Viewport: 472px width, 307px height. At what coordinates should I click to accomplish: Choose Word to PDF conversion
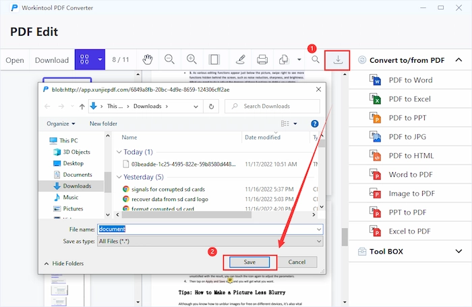click(411, 175)
